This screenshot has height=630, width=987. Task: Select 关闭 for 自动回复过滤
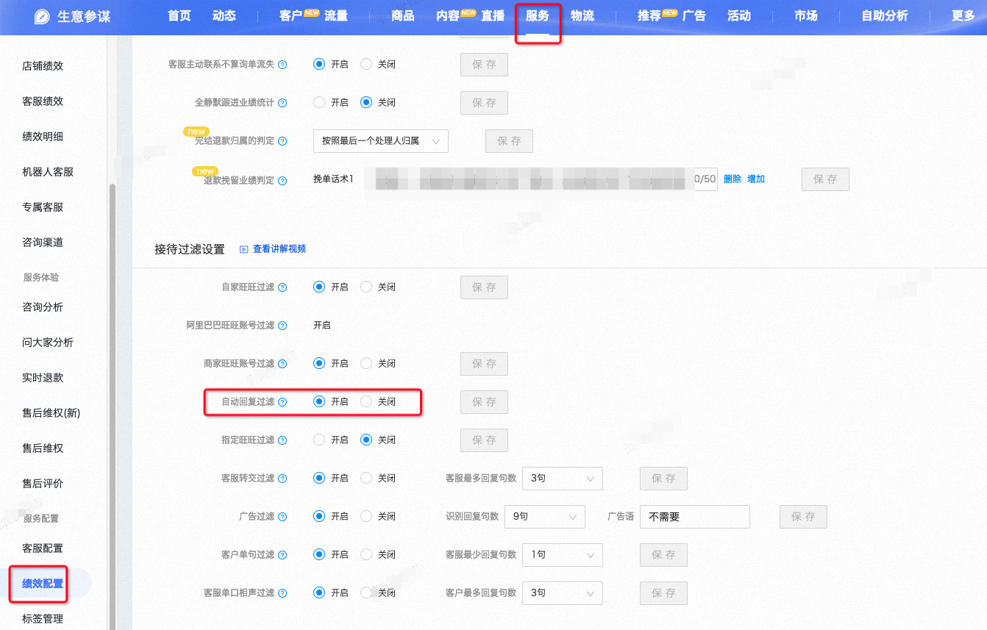366,401
